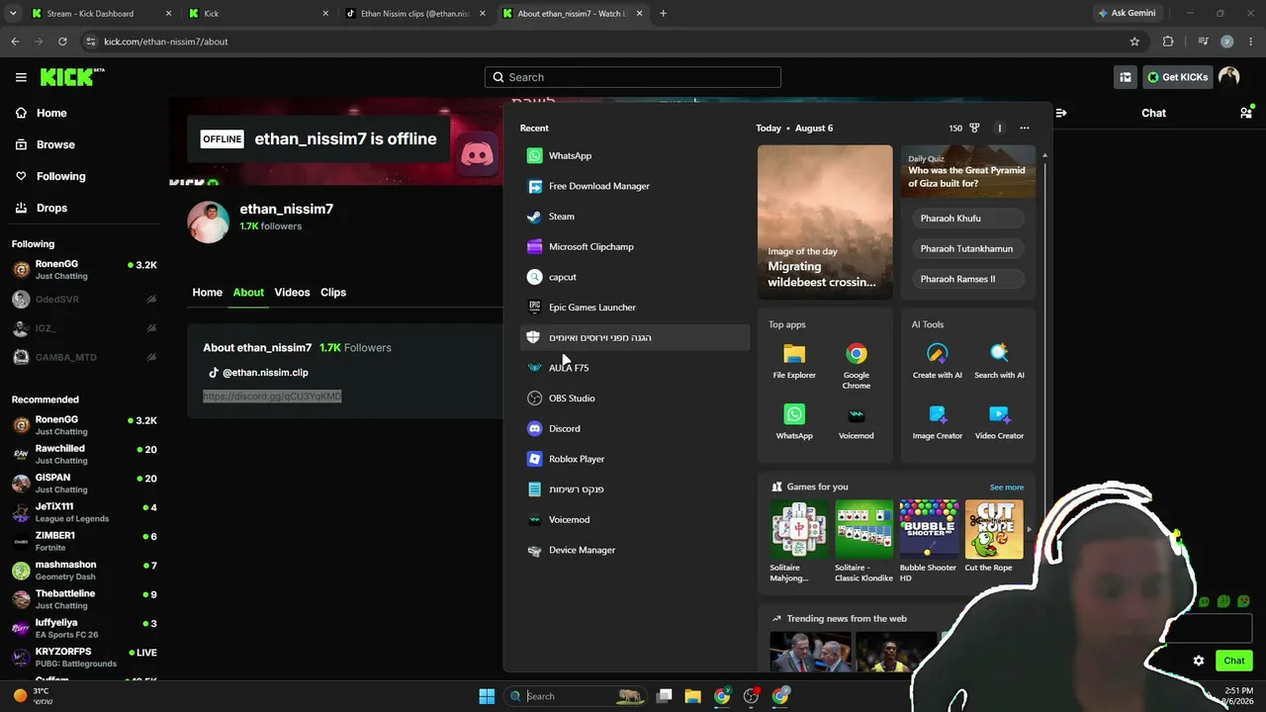The width and height of the screenshot is (1266, 712).
Task: Open the AULA F75 recent app
Action: (x=635, y=368)
